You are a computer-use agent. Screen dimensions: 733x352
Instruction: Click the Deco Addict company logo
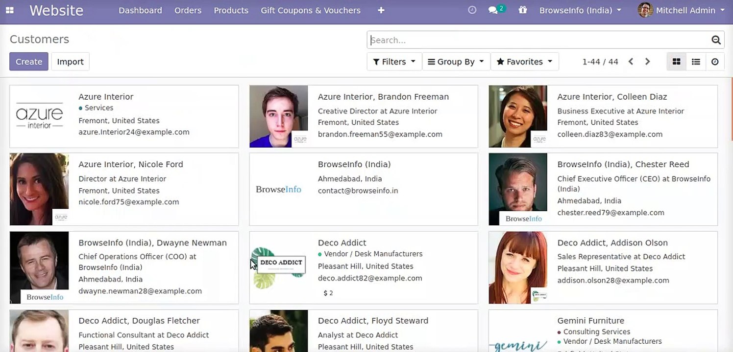pyautogui.click(x=279, y=267)
